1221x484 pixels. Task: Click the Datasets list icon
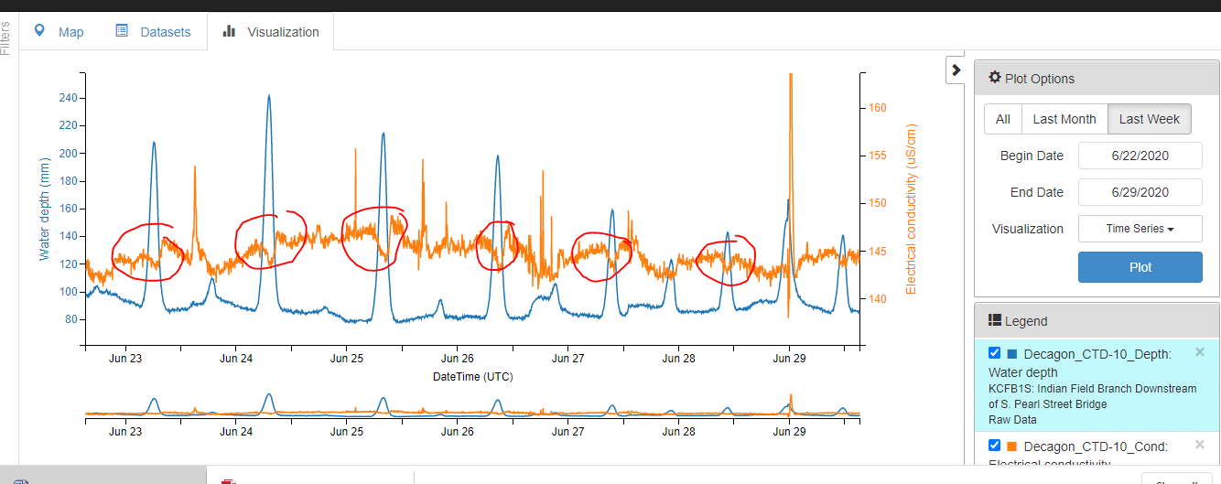(122, 31)
